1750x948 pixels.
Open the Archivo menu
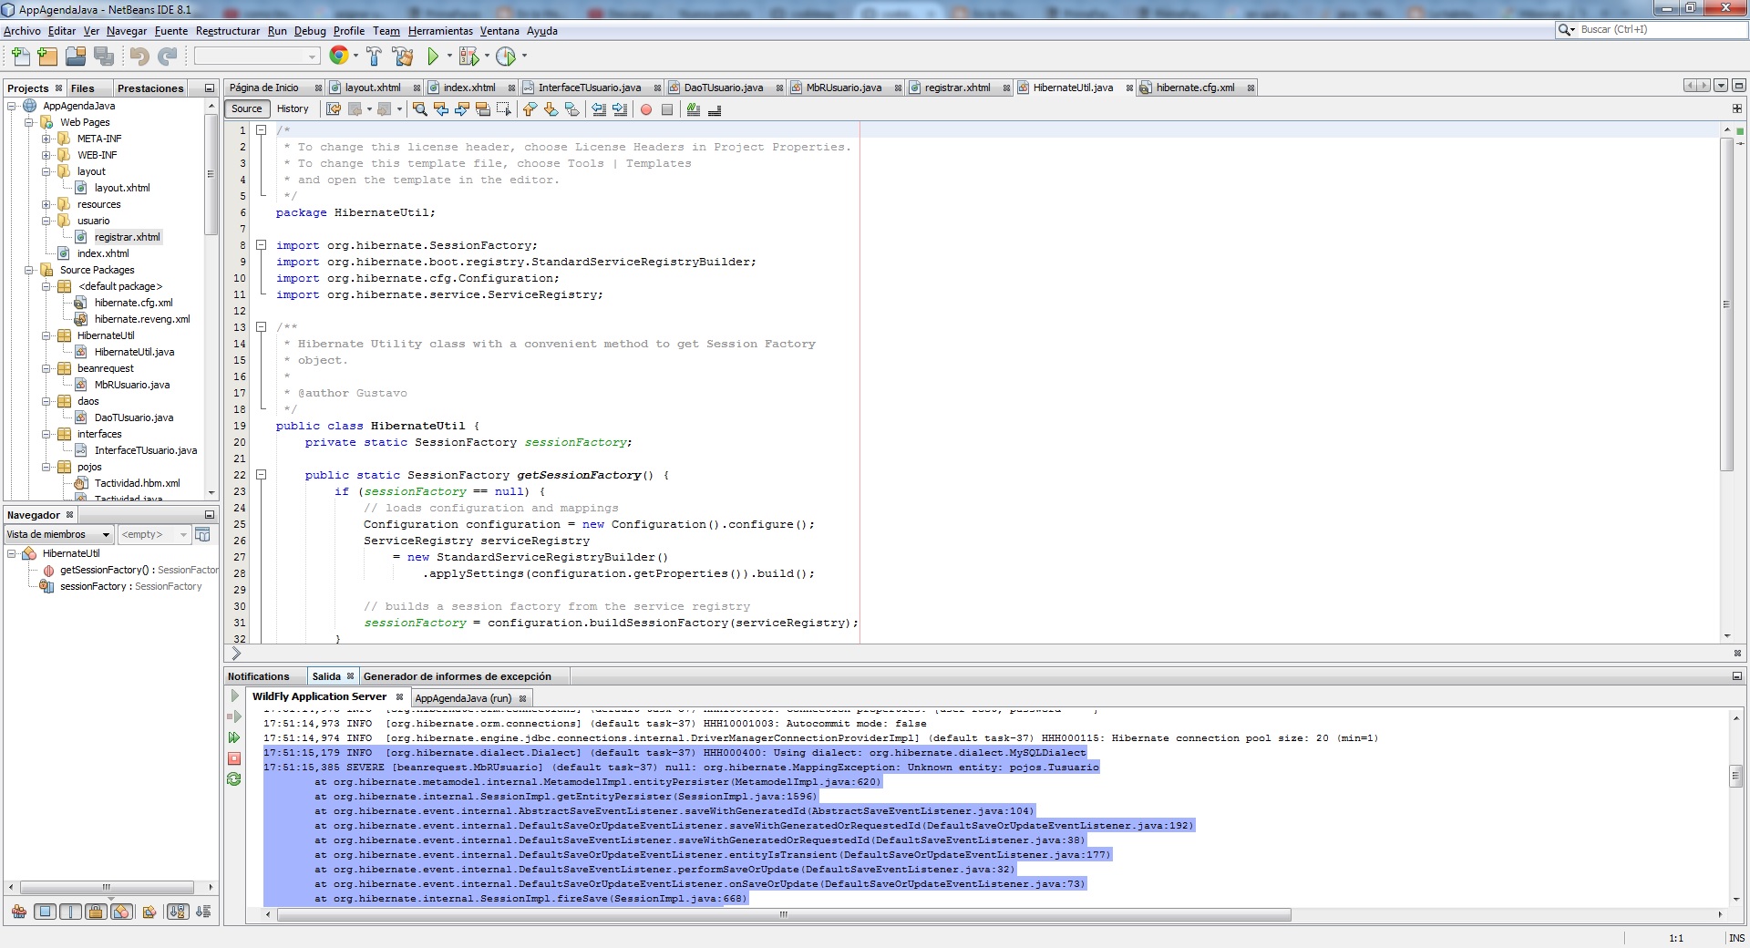pyautogui.click(x=22, y=31)
